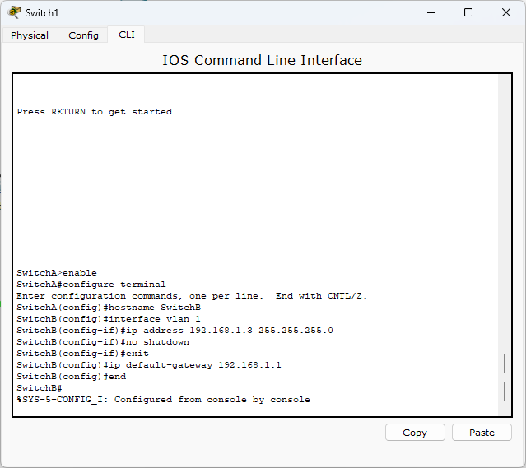Click the '%SYS-5-CONFIG_I' log message line

tap(163, 400)
